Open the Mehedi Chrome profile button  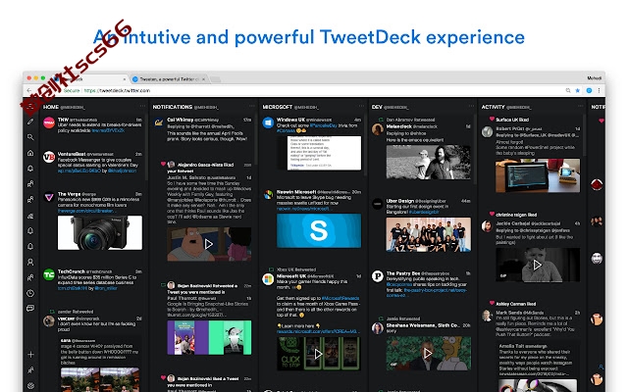coord(595,78)
